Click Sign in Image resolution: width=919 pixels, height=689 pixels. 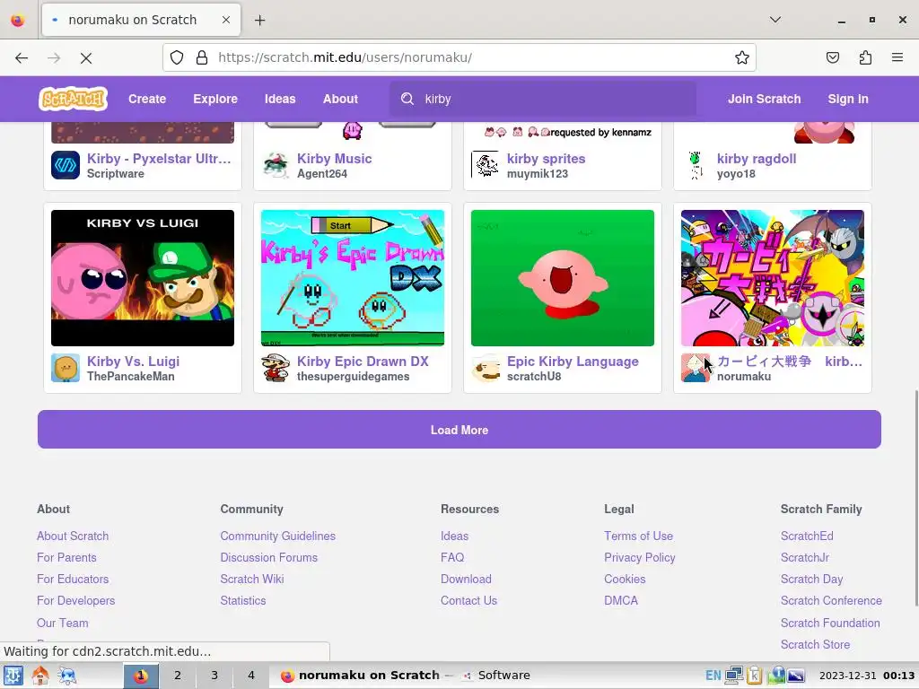coord(848,99)
